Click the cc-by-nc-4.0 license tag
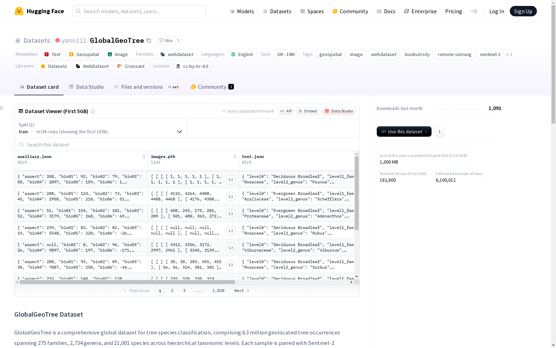 [193, 66]
